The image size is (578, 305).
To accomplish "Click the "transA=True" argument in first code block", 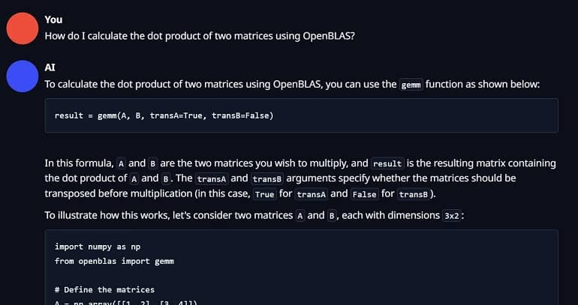I will point(176,115).
